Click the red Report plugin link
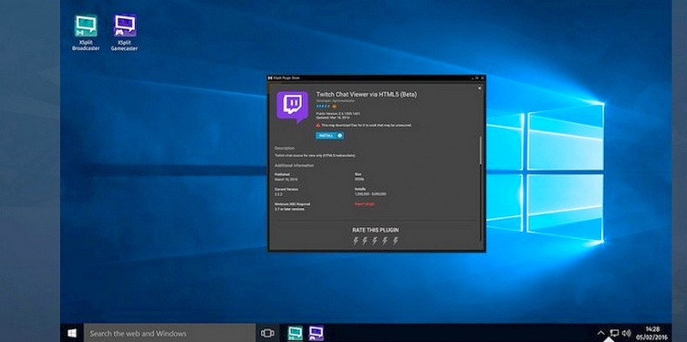 (x=364, y=204)
